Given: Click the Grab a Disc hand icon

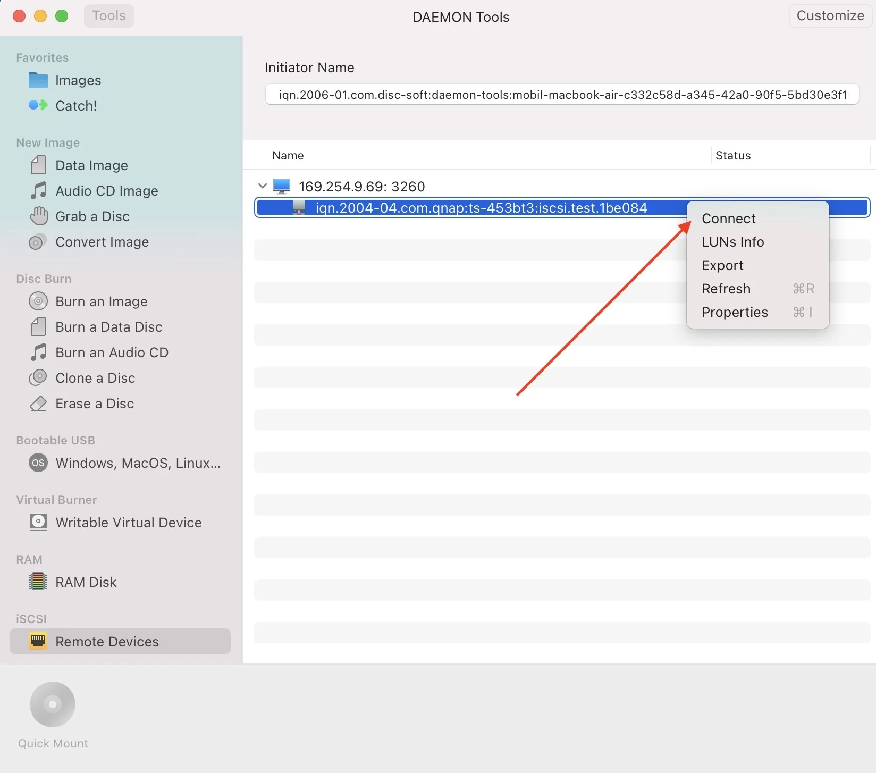Looking at the screenshot, I should (38, 216).
